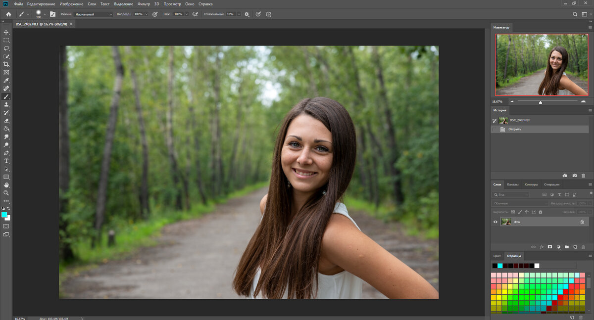
Task: Link layers chain icon
Action: tap(533, 246)
